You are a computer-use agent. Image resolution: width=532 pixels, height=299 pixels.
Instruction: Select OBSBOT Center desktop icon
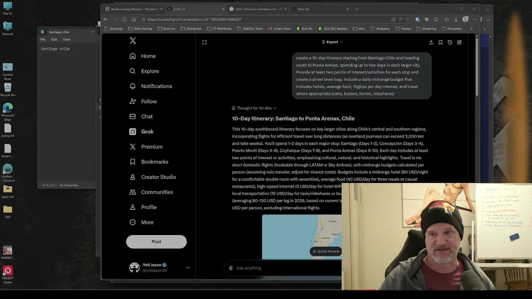click(7, 275)
